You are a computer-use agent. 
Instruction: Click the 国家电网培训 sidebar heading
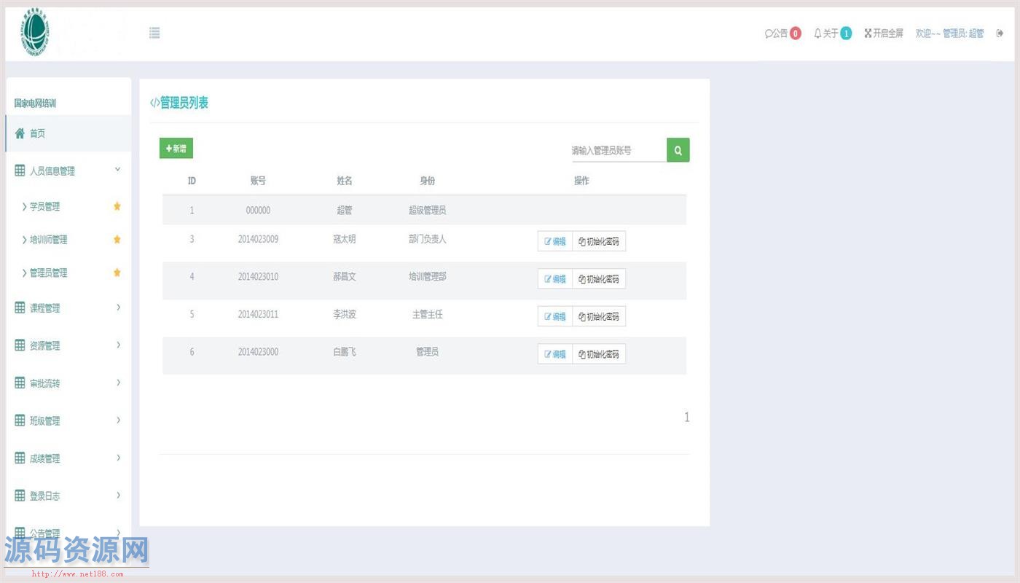coord(35,103)
